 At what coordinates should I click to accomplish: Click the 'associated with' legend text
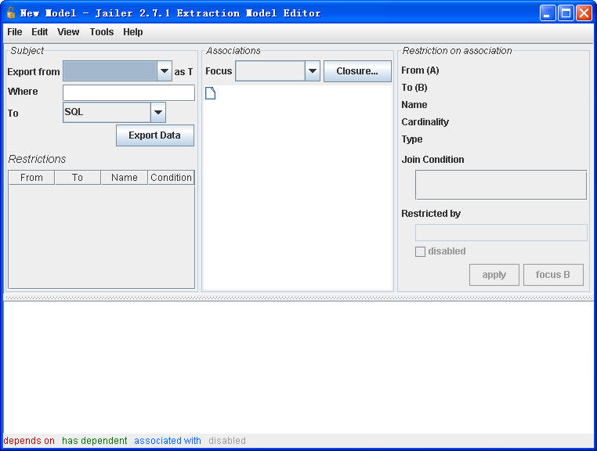coord(168,441)
